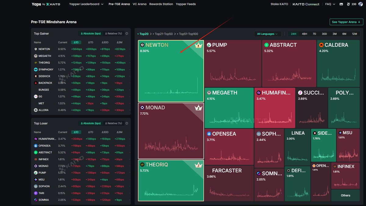Click the TARI token icon
This screenshot has height=206, width=366.
[36, 193]
